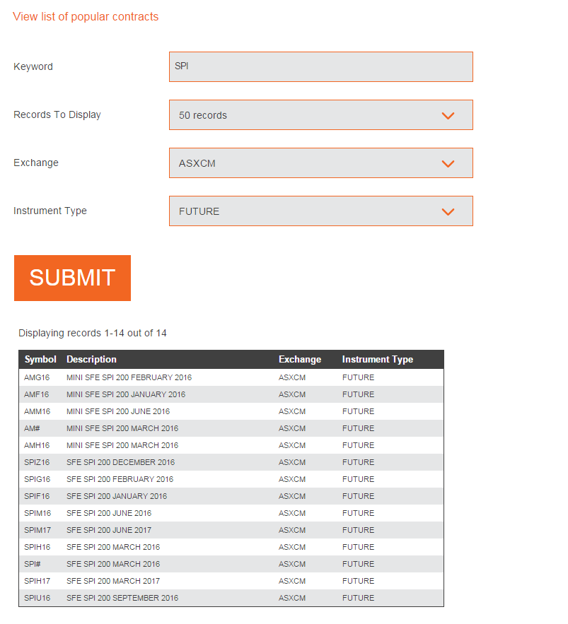Viewport: 568px width, 624px height.
Task: Select the AM# symbol row
Action: point(32,428)
